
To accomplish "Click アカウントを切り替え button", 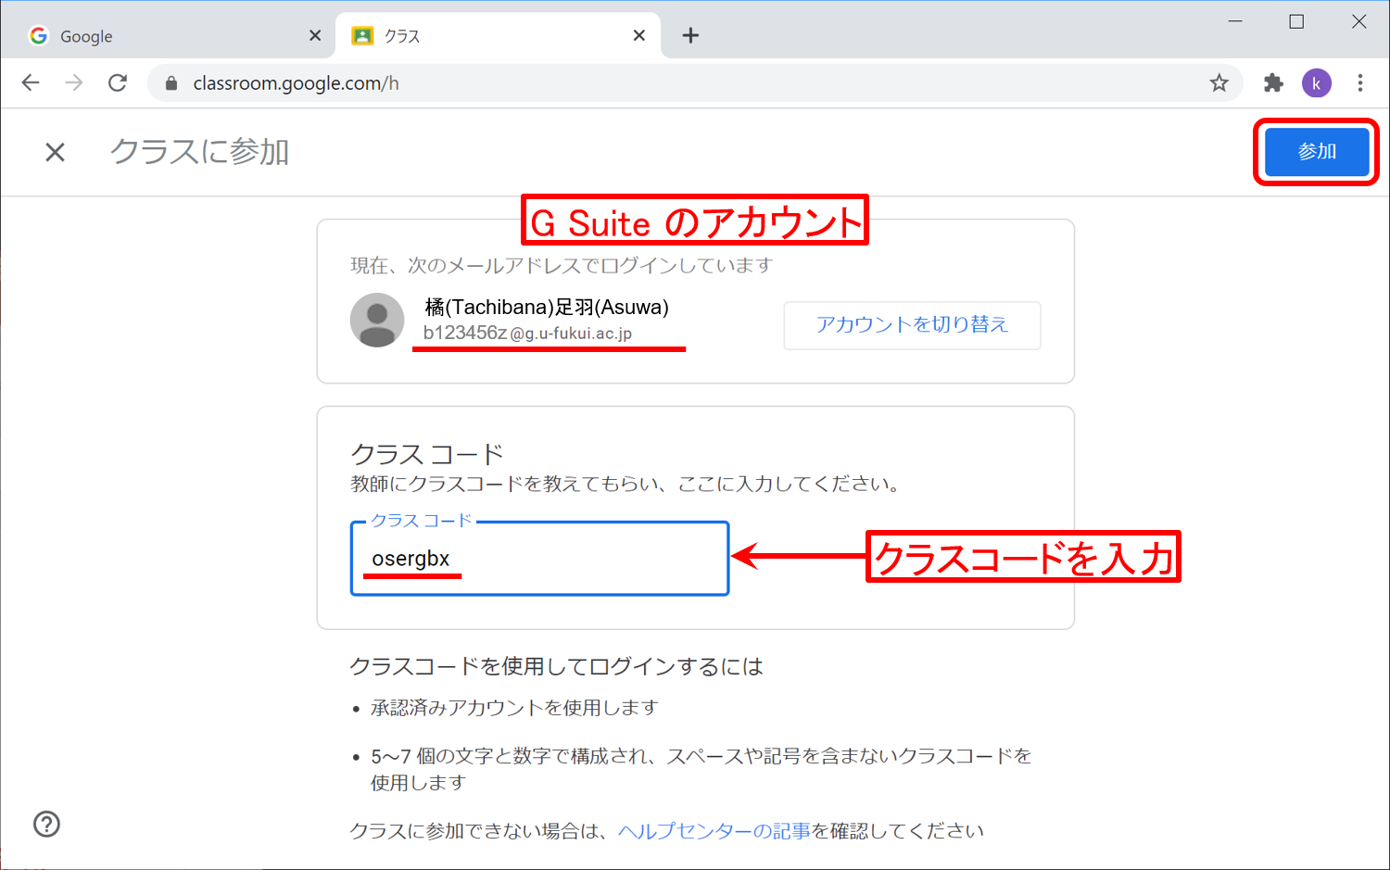I will (x=912, y=325).
